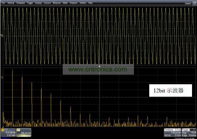Open the Display menu
The height and width of the screenshot is (139, 197).
click(x=38, y=3)
